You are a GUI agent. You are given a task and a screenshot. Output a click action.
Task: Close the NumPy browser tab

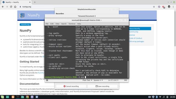30,2
